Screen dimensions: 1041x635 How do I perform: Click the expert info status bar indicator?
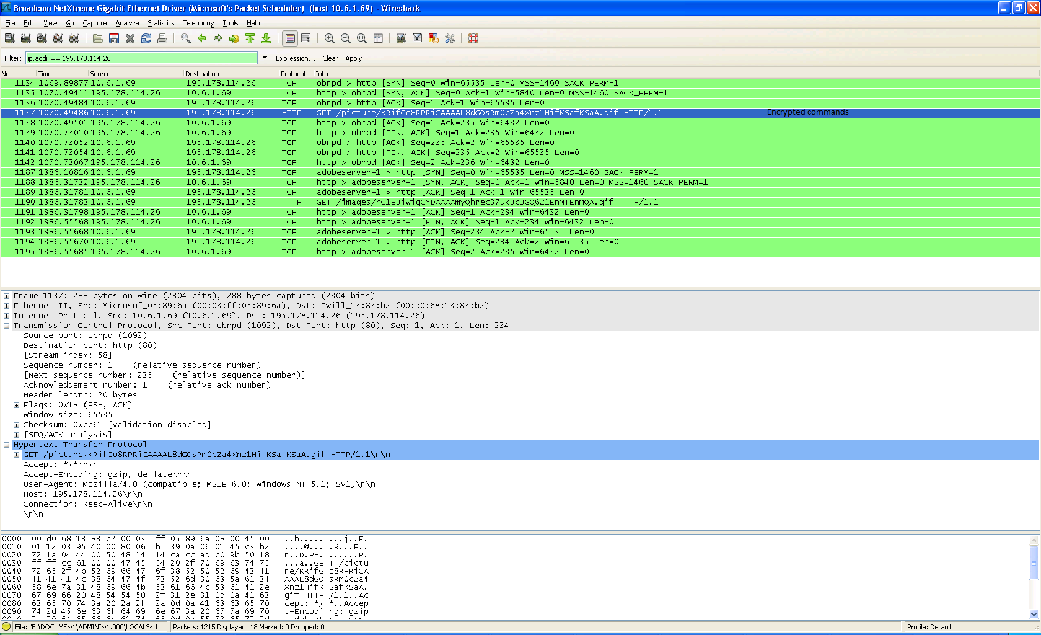[x=6, y=627]
